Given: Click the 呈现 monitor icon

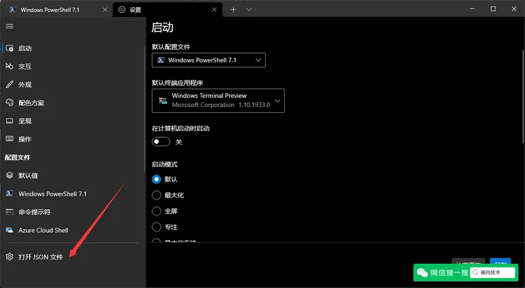Looking at the screenshot, I should tap(9, 121).
